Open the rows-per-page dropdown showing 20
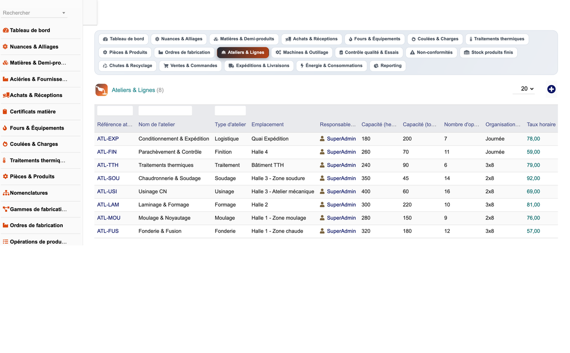The image size is (570, 353). (x=524, y=89)
